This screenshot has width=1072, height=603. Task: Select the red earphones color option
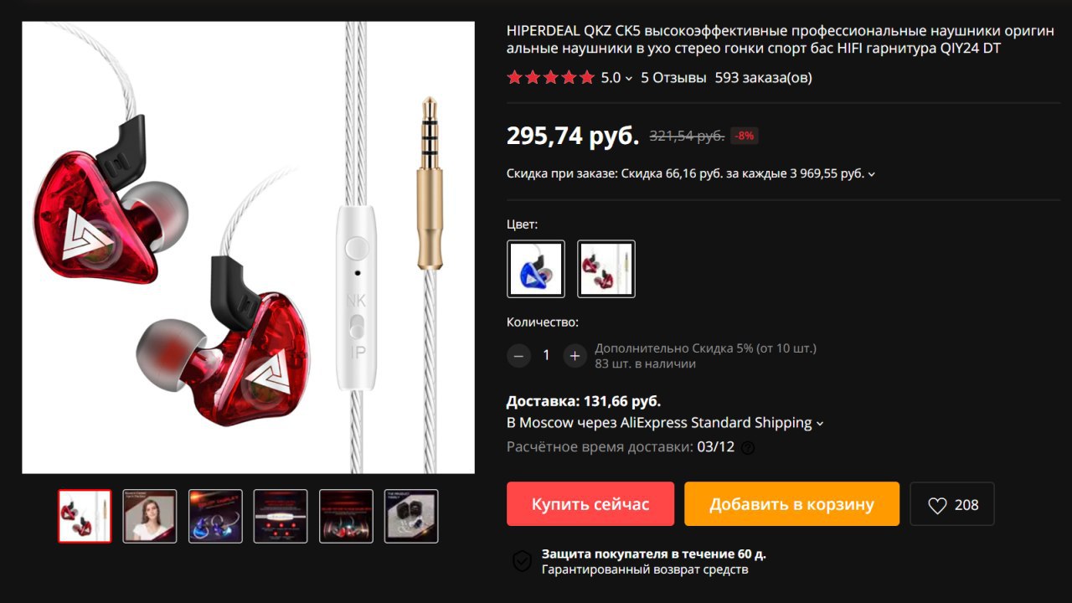click(606, 269)
